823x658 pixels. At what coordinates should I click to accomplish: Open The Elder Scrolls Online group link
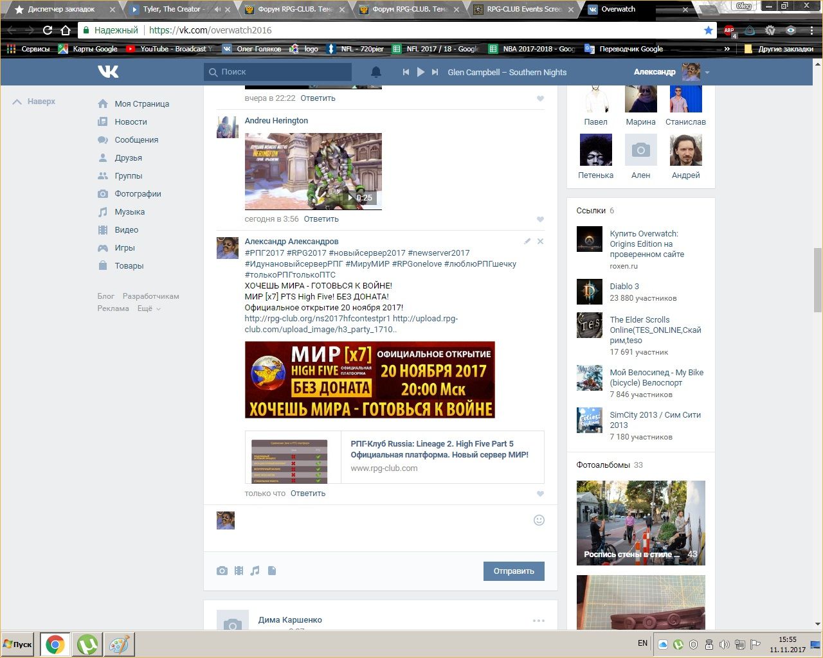pyautogui.click(x=655, y=330)
